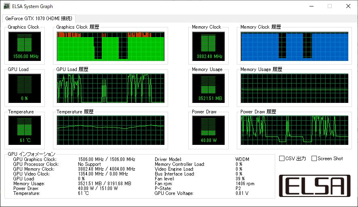Screen dimensions: 358x207
Task: Click the ELSA System Graph title bar icon
Action: click(6, 6)
